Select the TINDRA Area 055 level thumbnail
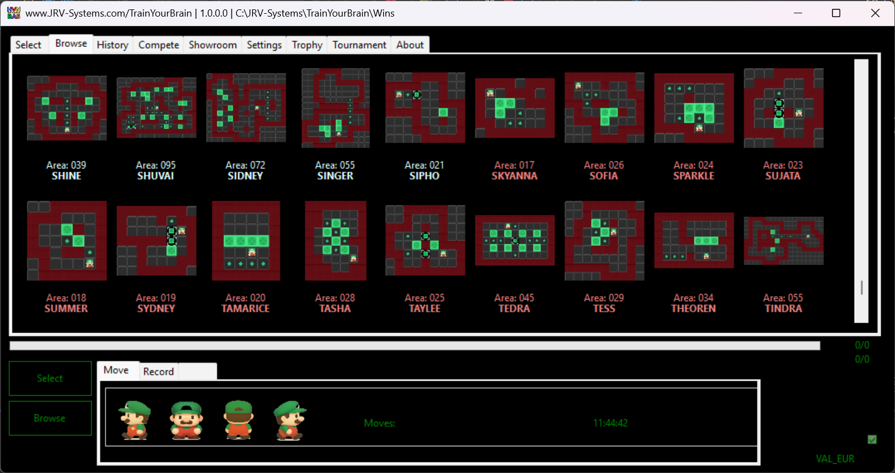The width and height of the screenshot is (895, 473). click(783, 240)
